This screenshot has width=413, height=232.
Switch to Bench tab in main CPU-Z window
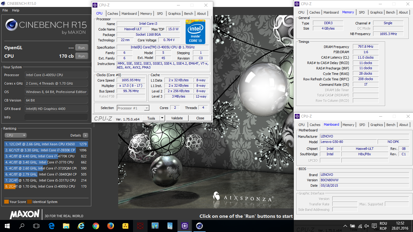click(x=189, y=14)
